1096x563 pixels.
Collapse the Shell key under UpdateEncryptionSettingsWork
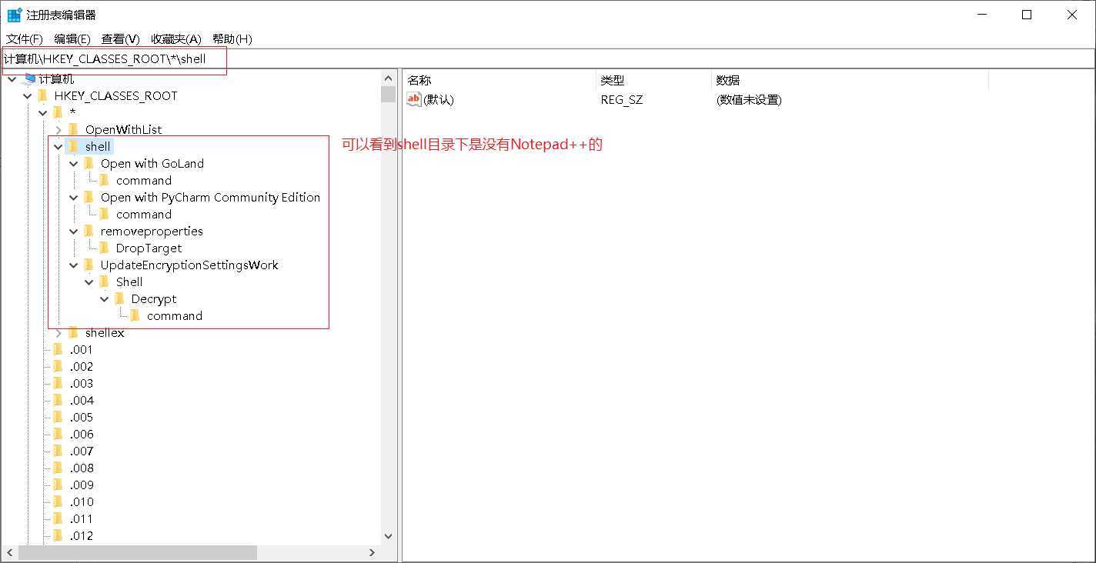click(x=89, y=281)
